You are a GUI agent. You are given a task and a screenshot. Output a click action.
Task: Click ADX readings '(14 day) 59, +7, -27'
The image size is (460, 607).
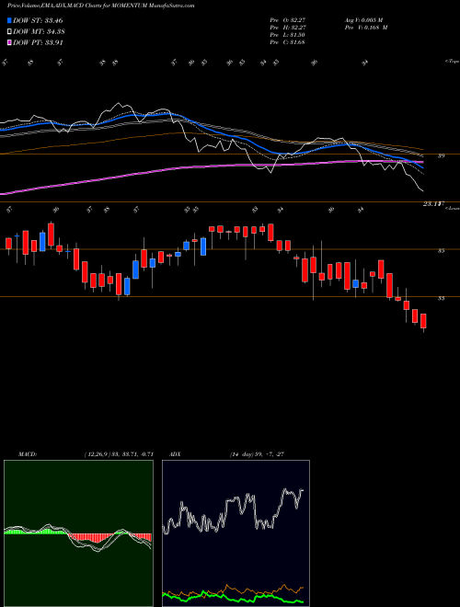(257, 453)
